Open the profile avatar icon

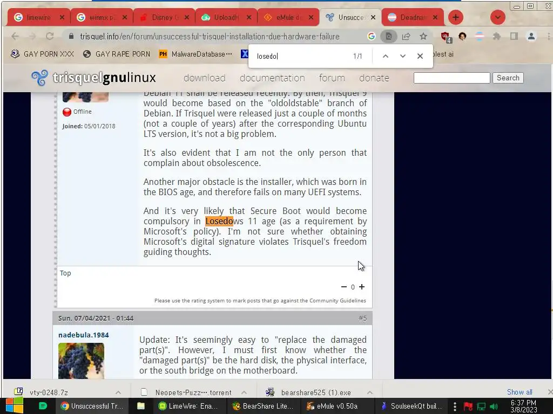click(531, 36)
